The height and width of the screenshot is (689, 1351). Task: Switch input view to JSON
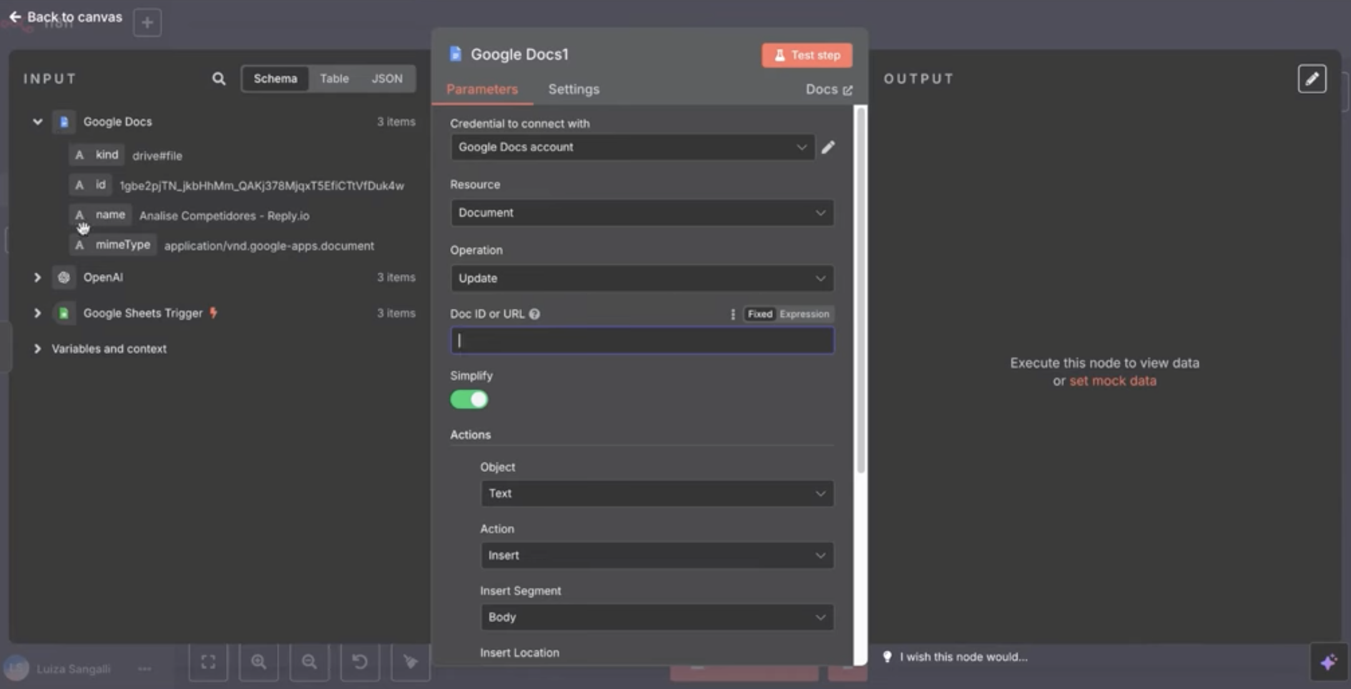(386, 78)
